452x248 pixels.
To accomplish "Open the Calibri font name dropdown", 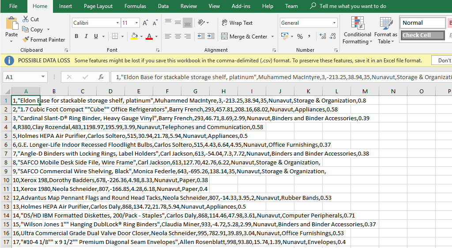I will (x=117, y=23).
